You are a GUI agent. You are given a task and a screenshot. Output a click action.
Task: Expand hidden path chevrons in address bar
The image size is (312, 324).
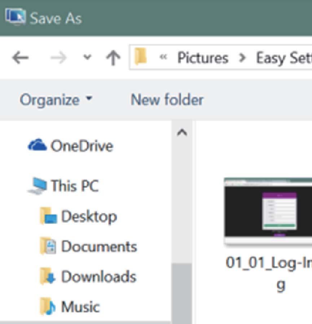click(x=163, y=57)
